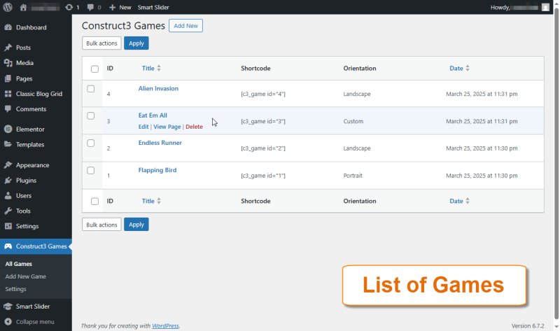Click the bottom Apply button

[136, 225]
